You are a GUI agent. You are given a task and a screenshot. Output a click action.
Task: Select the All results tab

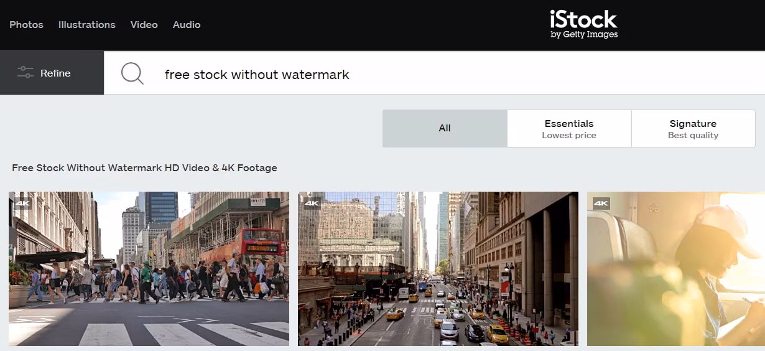(445, 128)
